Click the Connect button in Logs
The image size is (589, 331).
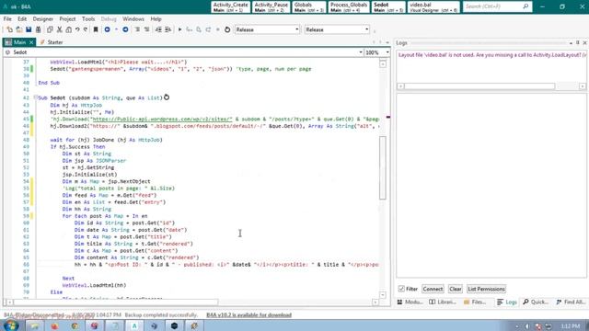433,289
